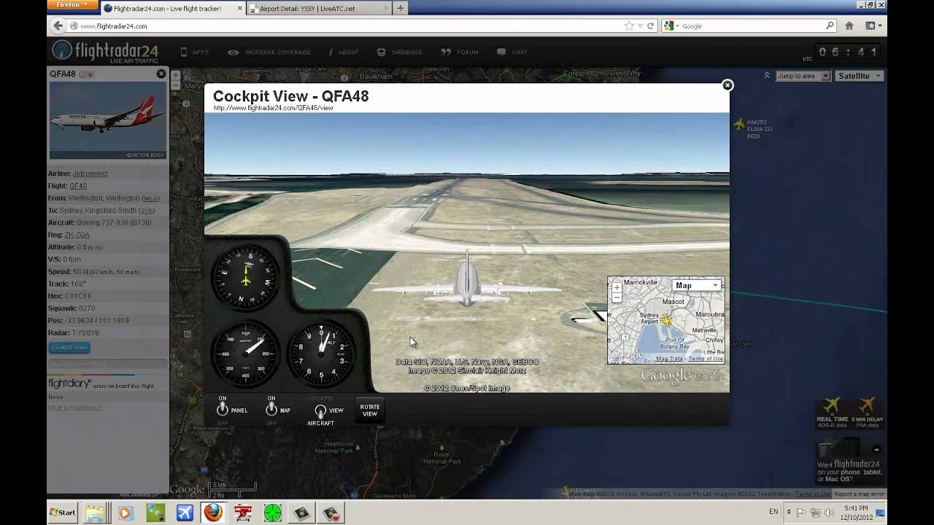Collapse the map controls double-chevron
This screenshot has width=934, height=525.
(767, 75)
